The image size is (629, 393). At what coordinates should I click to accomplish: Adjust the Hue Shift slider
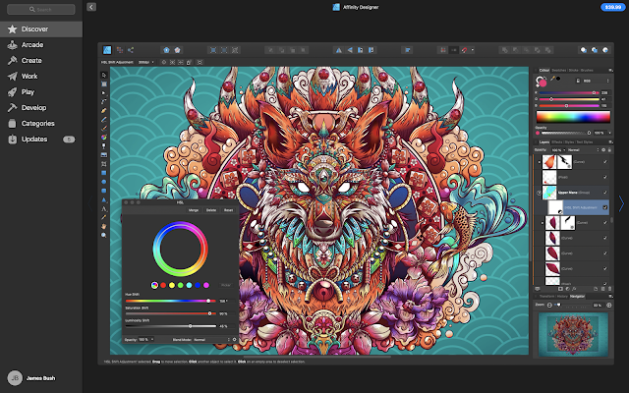point(171,301)
